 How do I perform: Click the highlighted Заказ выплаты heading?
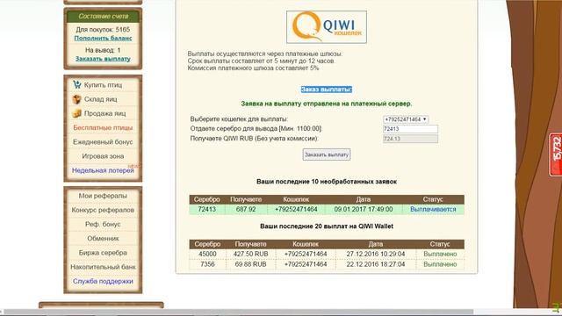coord(326,90)
